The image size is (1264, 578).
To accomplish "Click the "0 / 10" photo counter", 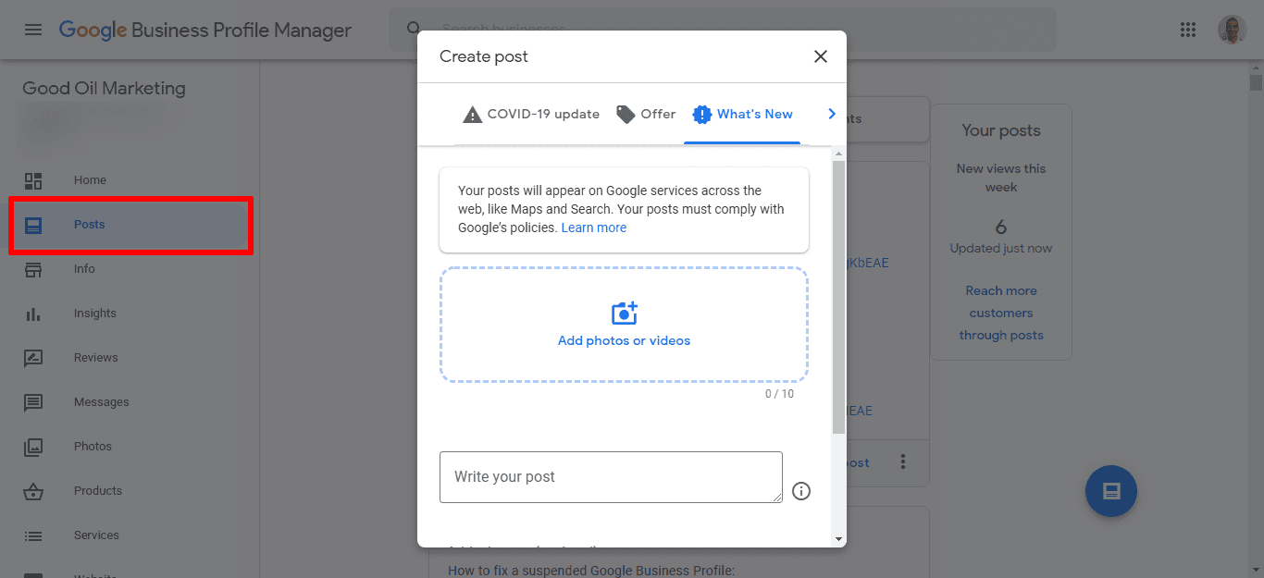I will [x=779, y=394].
